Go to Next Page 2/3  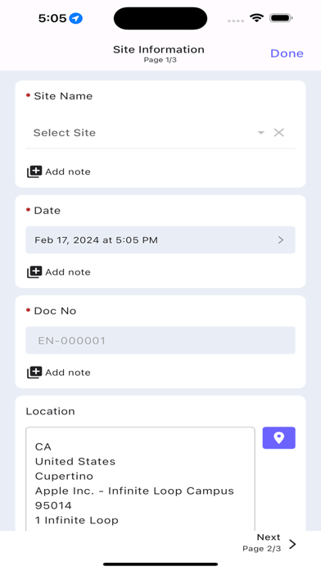(269, 542)
